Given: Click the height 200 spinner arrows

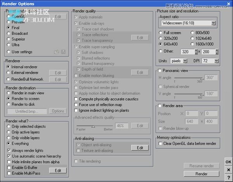Looking at the screenshot, I should 217,52.
